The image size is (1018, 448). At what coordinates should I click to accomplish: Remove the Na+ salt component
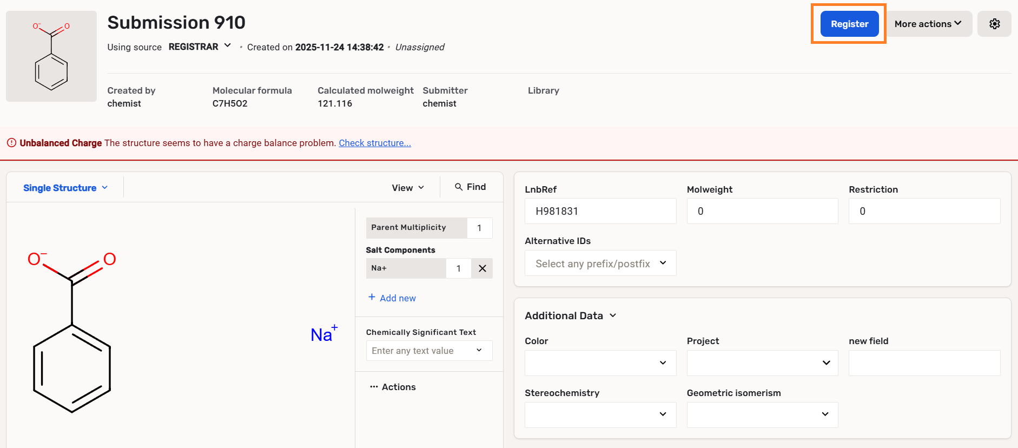pos(482,268)
